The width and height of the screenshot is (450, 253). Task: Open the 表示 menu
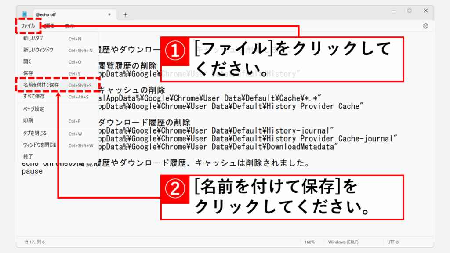pos(69,26)
